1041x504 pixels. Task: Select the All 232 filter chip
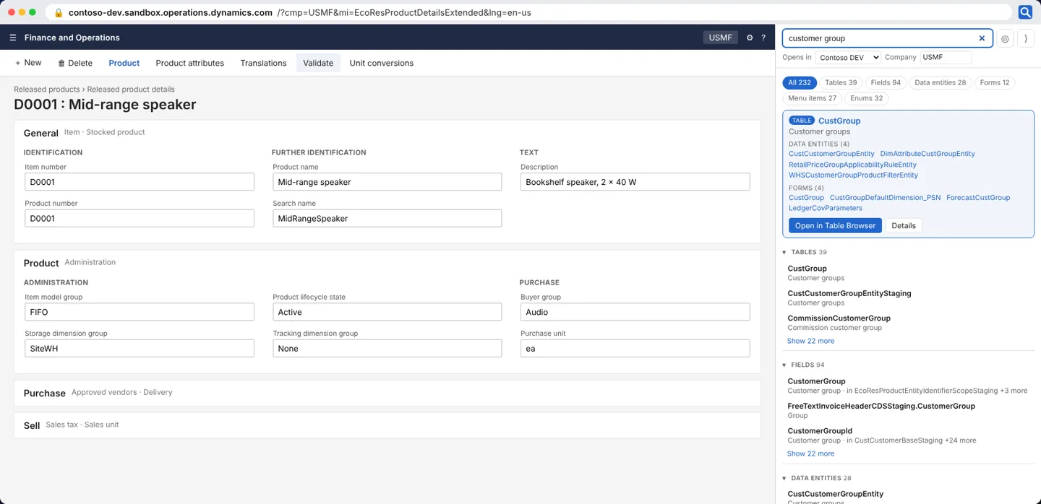point(800,82)
